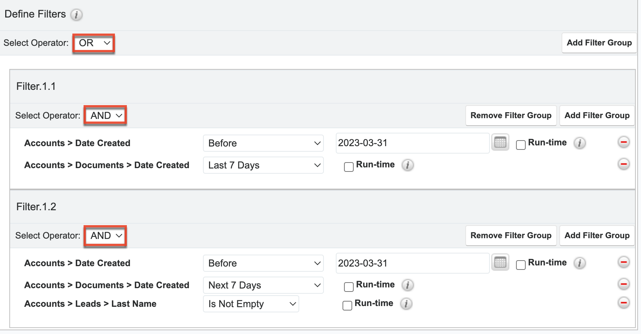
Task: Remove the Leads Last Name filter row
Action: tap(623, 303)
